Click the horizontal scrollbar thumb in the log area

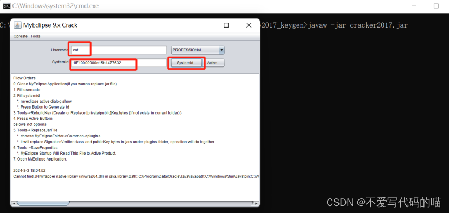pyautogui.click(x=43, y=204)
